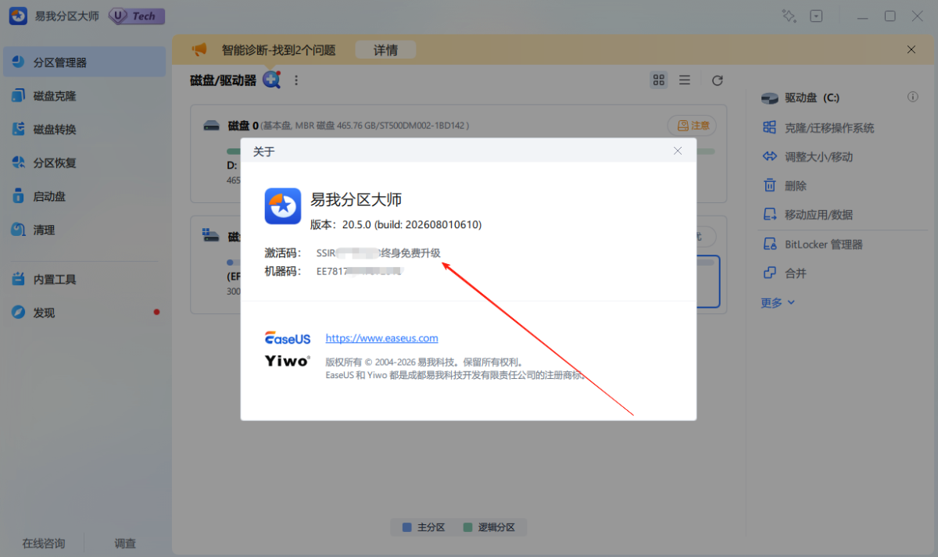Dismiss the 智能诊断 banner with its X
This screenshot has width=938, height=557.
[x=911, y=49]
